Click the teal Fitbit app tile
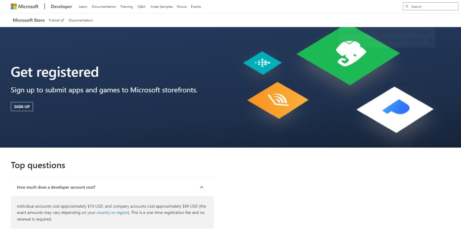This screenshot has height=230, width=461. coord(262,63)
